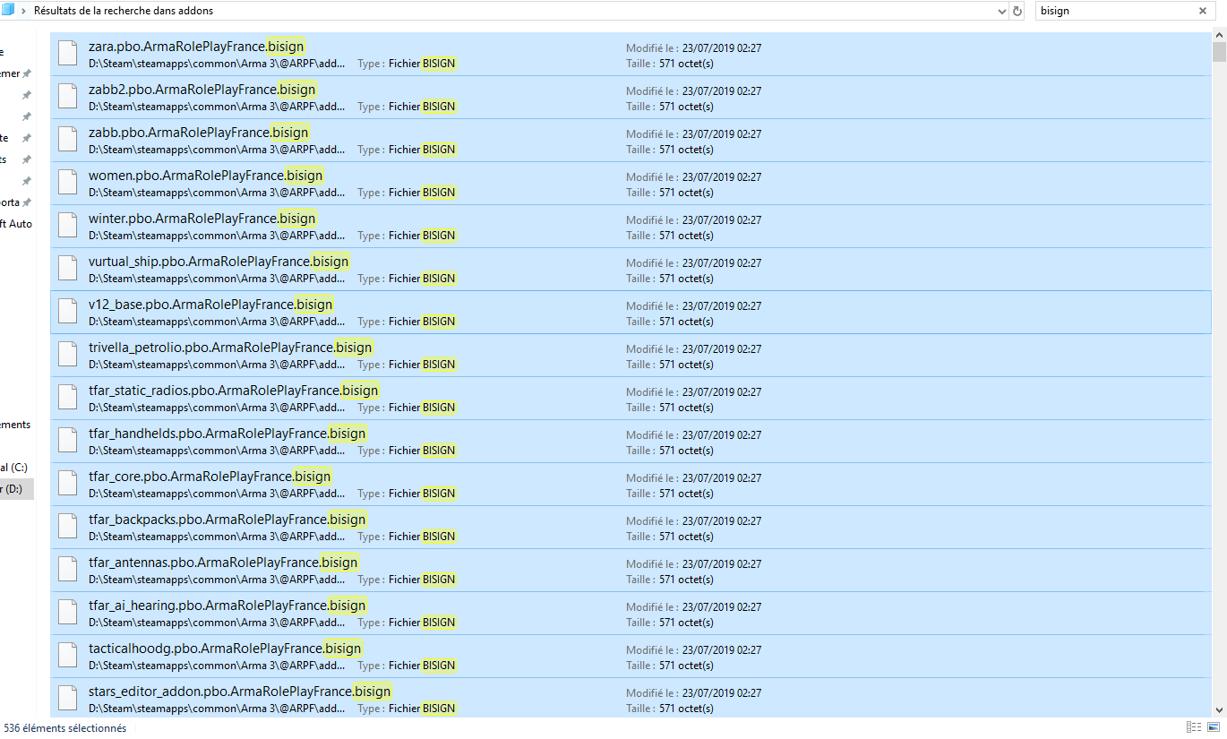Click the file icon of women.pbo.ArmaRolePlayFrance.bisign
The height and width of the screenshot is (739, 1227).
[x=68, y=183]
